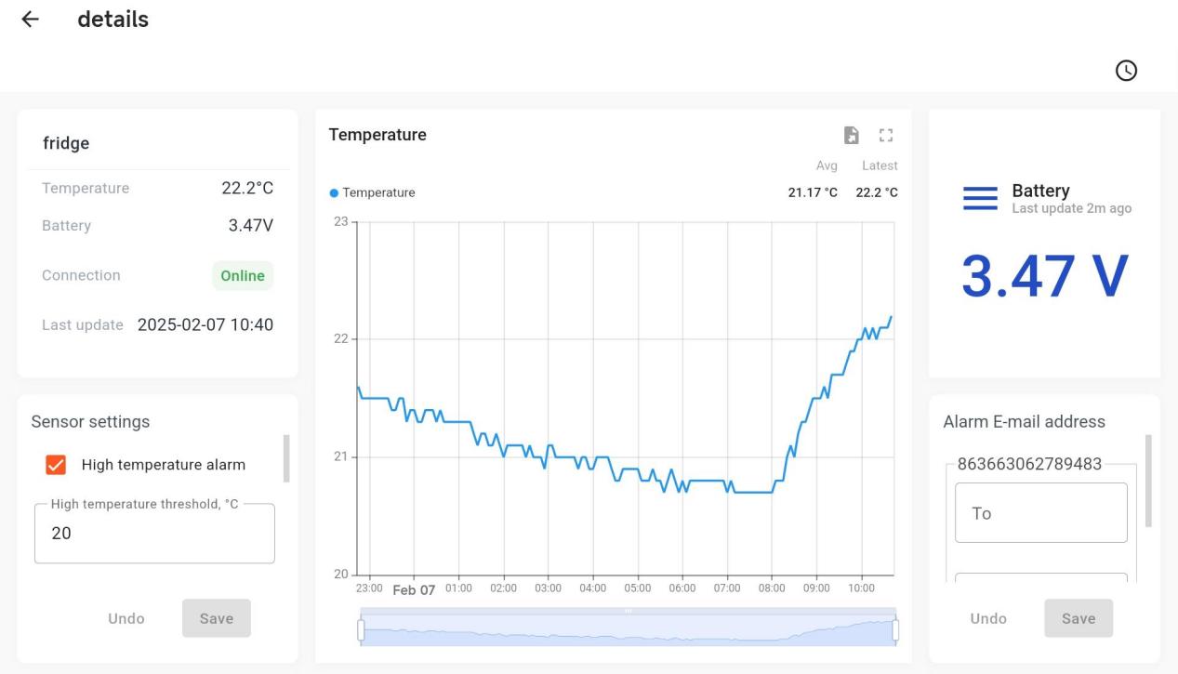Click the chart navigator overview area
This screenshot has height=674, width=1178.
pyautogui.click(x=628, y=632)
